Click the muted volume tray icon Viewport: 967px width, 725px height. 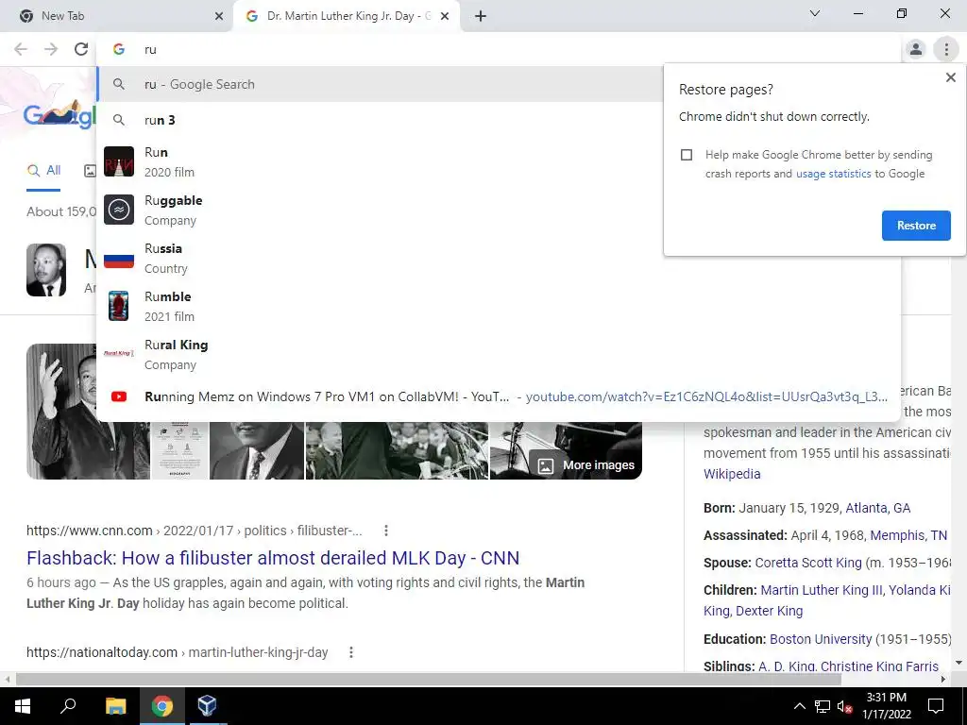845,706
